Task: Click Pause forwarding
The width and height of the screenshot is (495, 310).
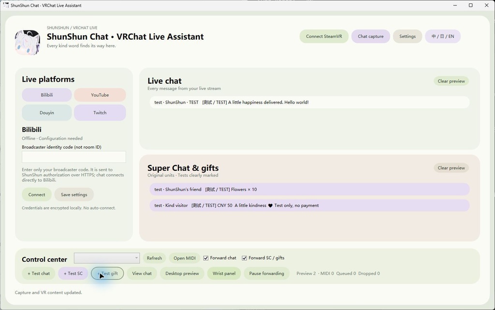Action: [x=266, y=273]
